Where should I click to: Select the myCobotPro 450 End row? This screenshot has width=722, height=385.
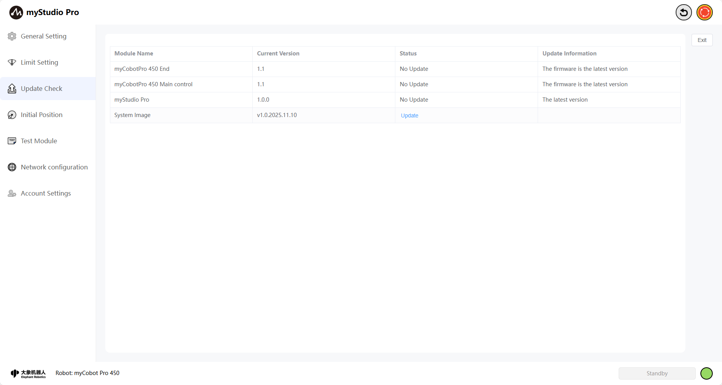(x=142, y=69)
